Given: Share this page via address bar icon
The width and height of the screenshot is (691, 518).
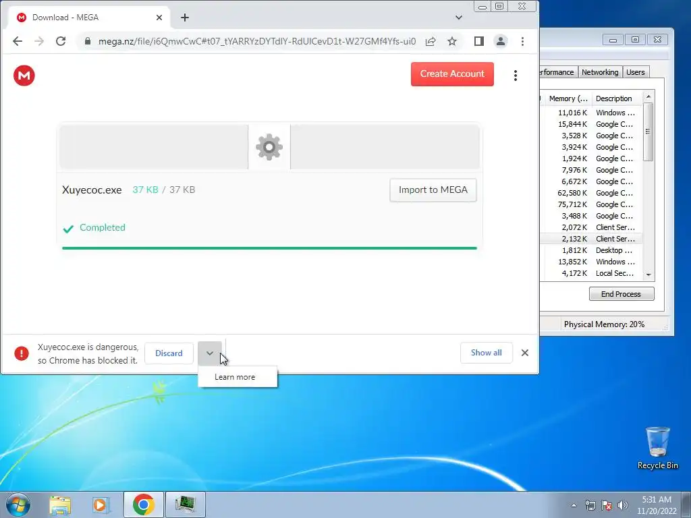Looking at the screenshot, I should (x=431, y=41).
